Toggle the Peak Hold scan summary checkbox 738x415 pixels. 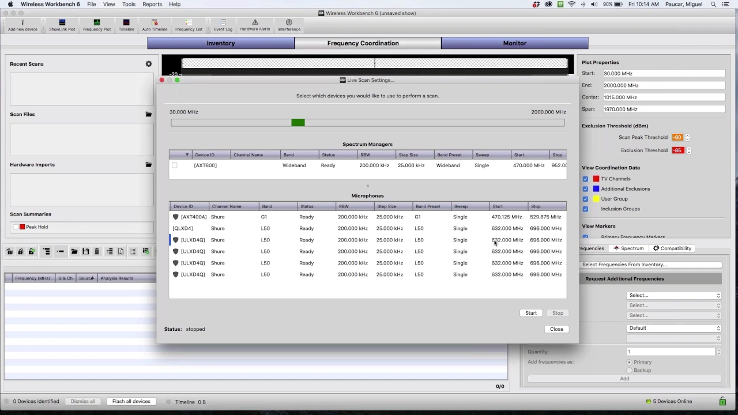coord(16,227)
